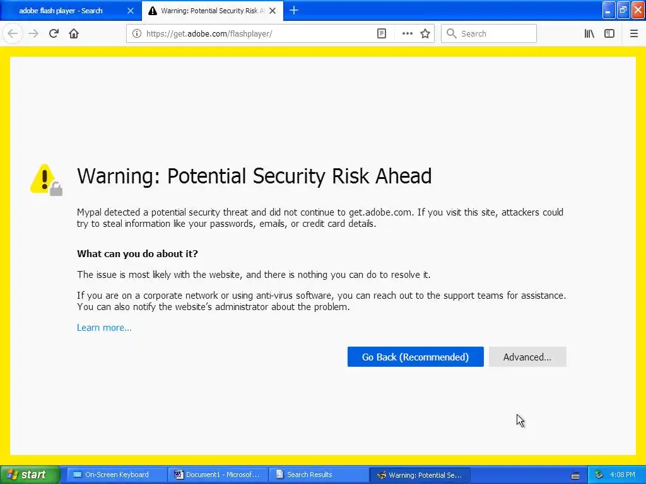
Task: Select the Warning: Potential Se... taskbar item
Action: pos(420,475)
